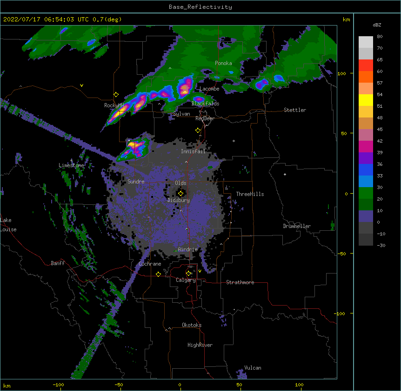Click the 100 tick label on right axis
The height and width of the screenshot is (391, 401).
341,73
